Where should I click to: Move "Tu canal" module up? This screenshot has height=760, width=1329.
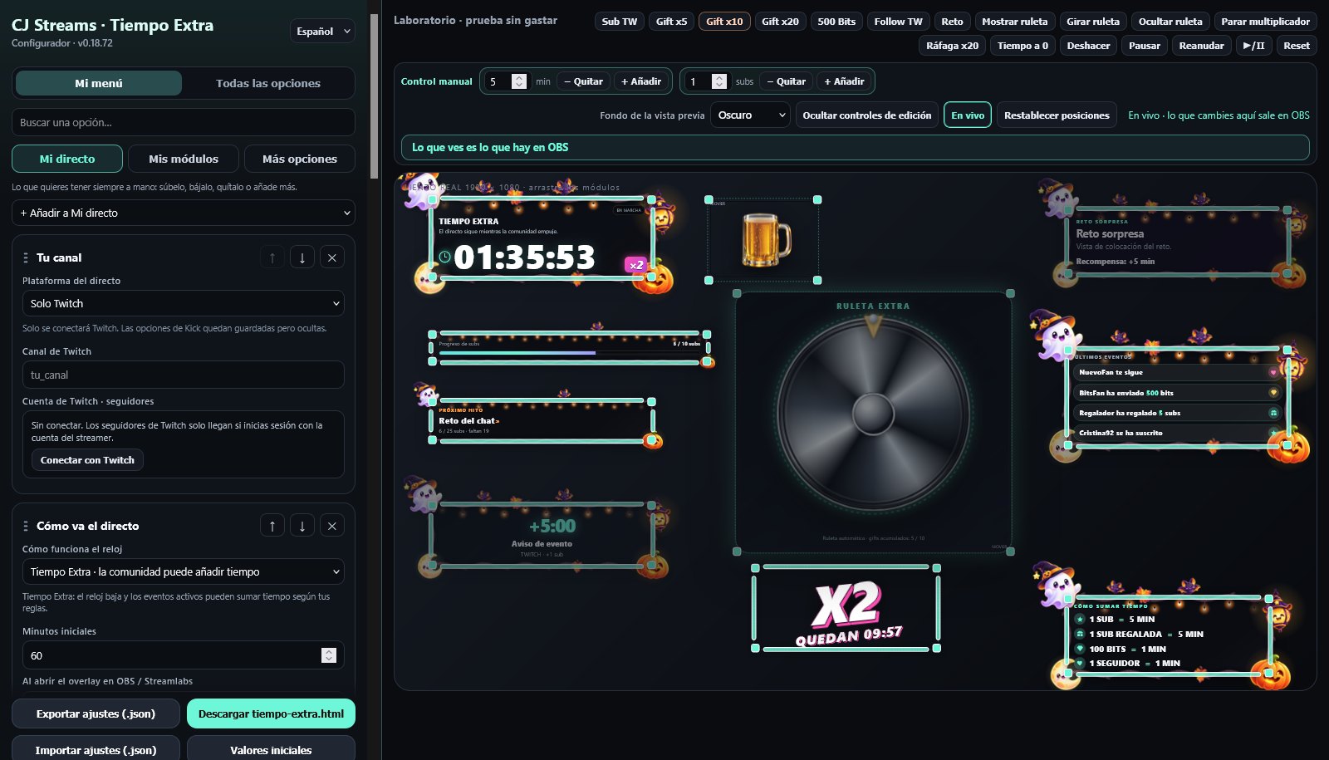272,257
